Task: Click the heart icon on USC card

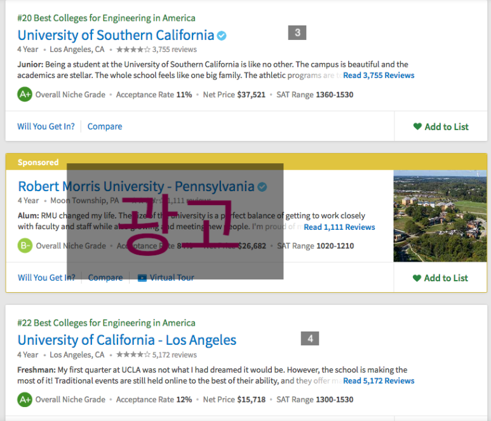Action: point(417,126)
